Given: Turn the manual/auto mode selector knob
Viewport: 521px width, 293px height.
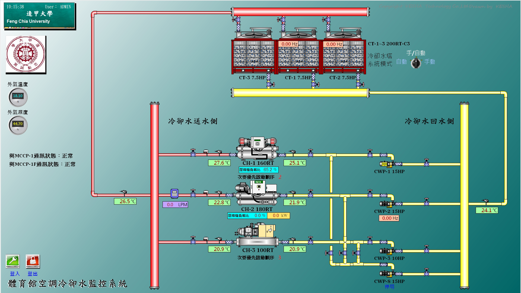Looking at the screenshot, I should point(416,63).
